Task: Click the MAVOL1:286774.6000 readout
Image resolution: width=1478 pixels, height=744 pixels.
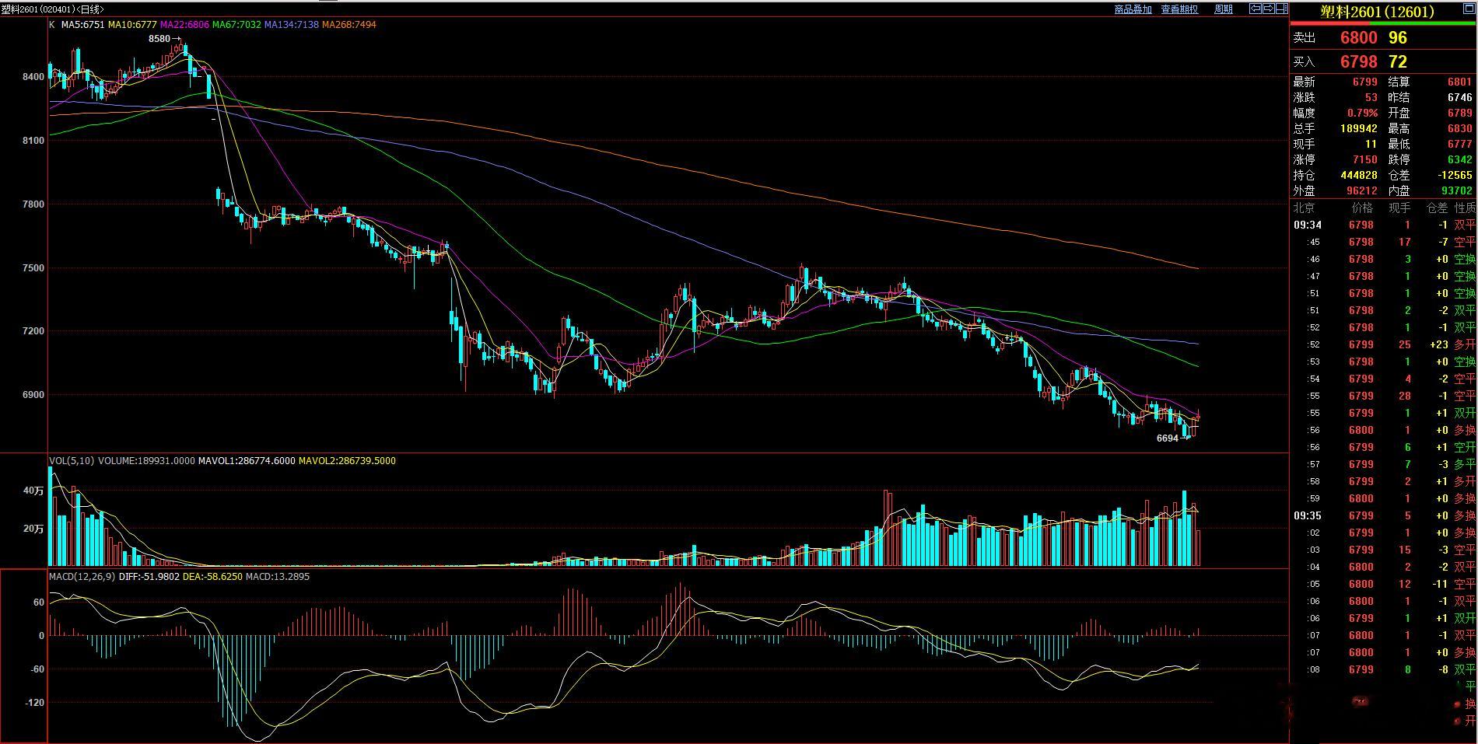Action: 247,461
